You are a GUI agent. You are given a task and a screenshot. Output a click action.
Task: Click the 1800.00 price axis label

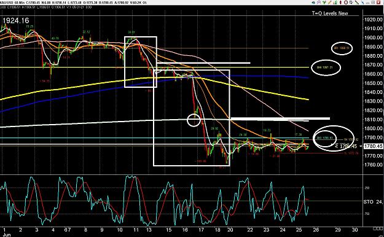click(x=373, y=128)
